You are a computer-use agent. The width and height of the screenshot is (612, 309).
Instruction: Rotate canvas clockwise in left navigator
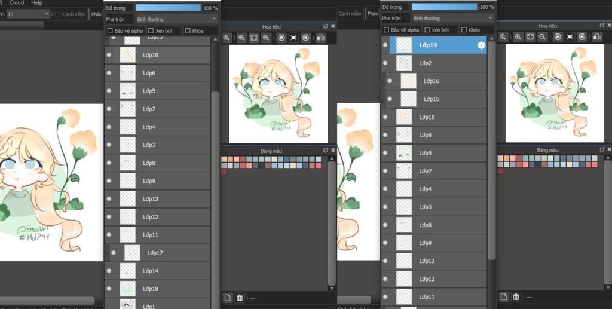305,38
